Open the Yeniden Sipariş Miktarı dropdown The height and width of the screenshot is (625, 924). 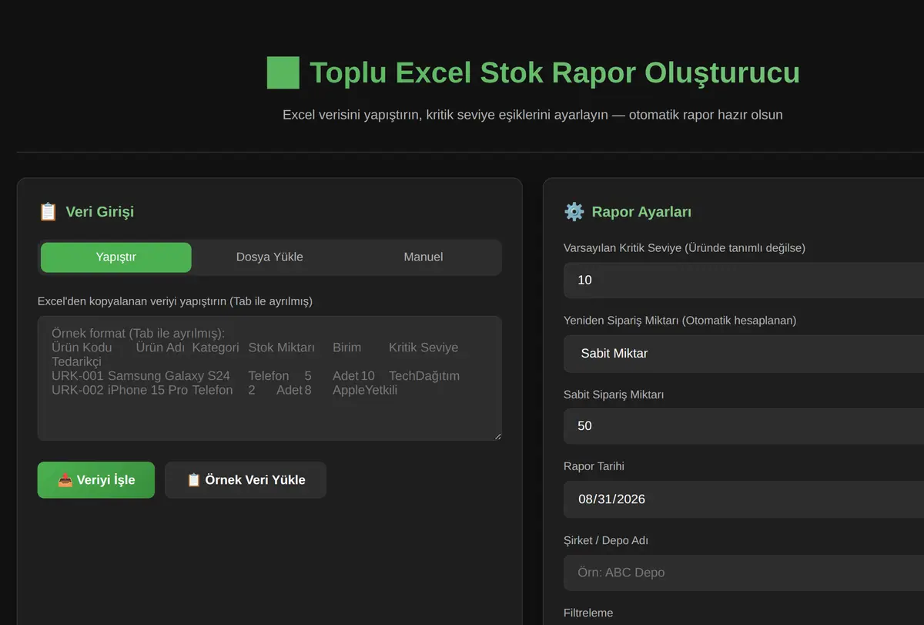point(744,354)
